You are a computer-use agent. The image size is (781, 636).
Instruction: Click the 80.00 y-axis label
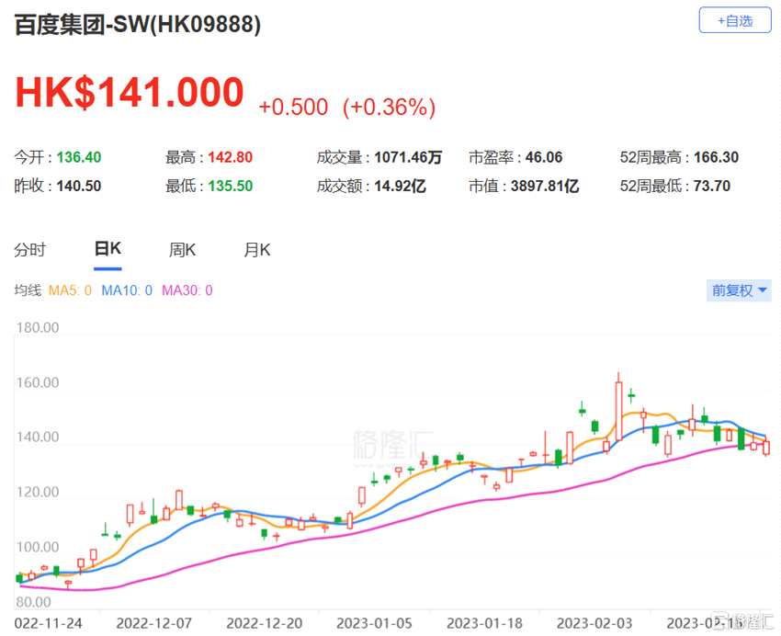point(33,602)
